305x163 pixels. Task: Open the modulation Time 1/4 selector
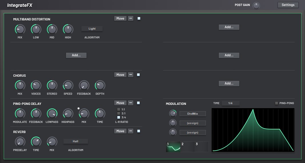[230, 103]
